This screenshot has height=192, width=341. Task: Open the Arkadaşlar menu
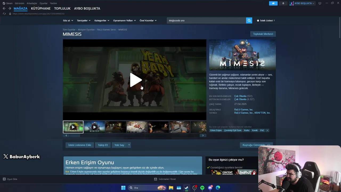click(x=32, y=3)
